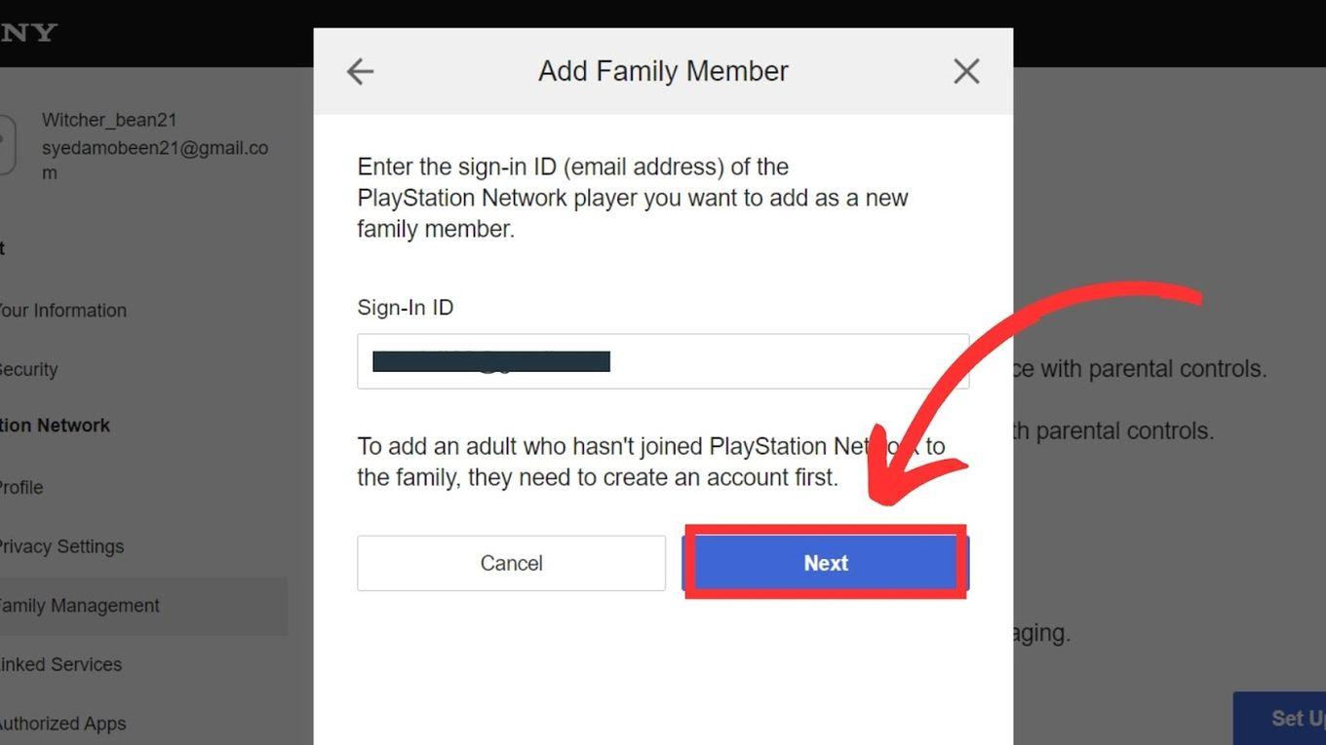Open the Privacy Settings section
Viewport: 1326px width, 745px height.
pyautogui.click(x=61, y=546)
